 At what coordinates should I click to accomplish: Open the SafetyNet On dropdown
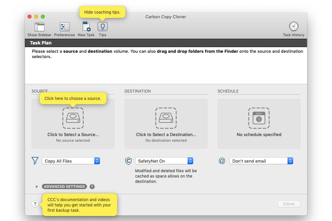pos(164,161)
